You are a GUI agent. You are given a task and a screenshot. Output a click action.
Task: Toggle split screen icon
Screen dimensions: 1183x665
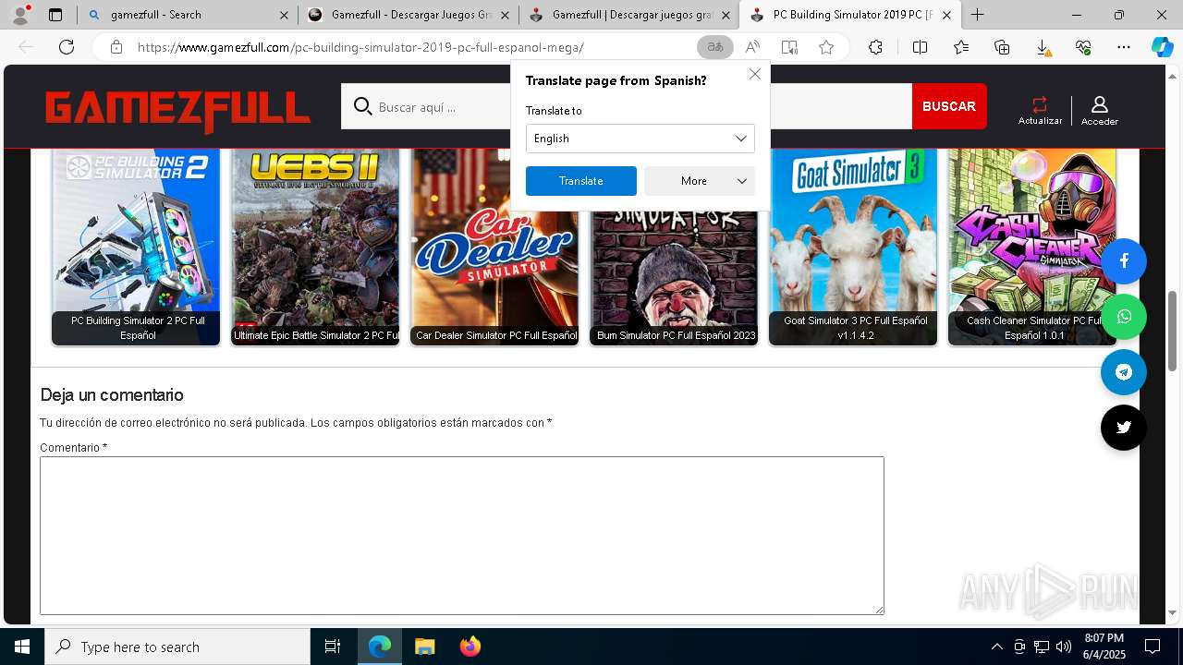click(x=920, y=47)
